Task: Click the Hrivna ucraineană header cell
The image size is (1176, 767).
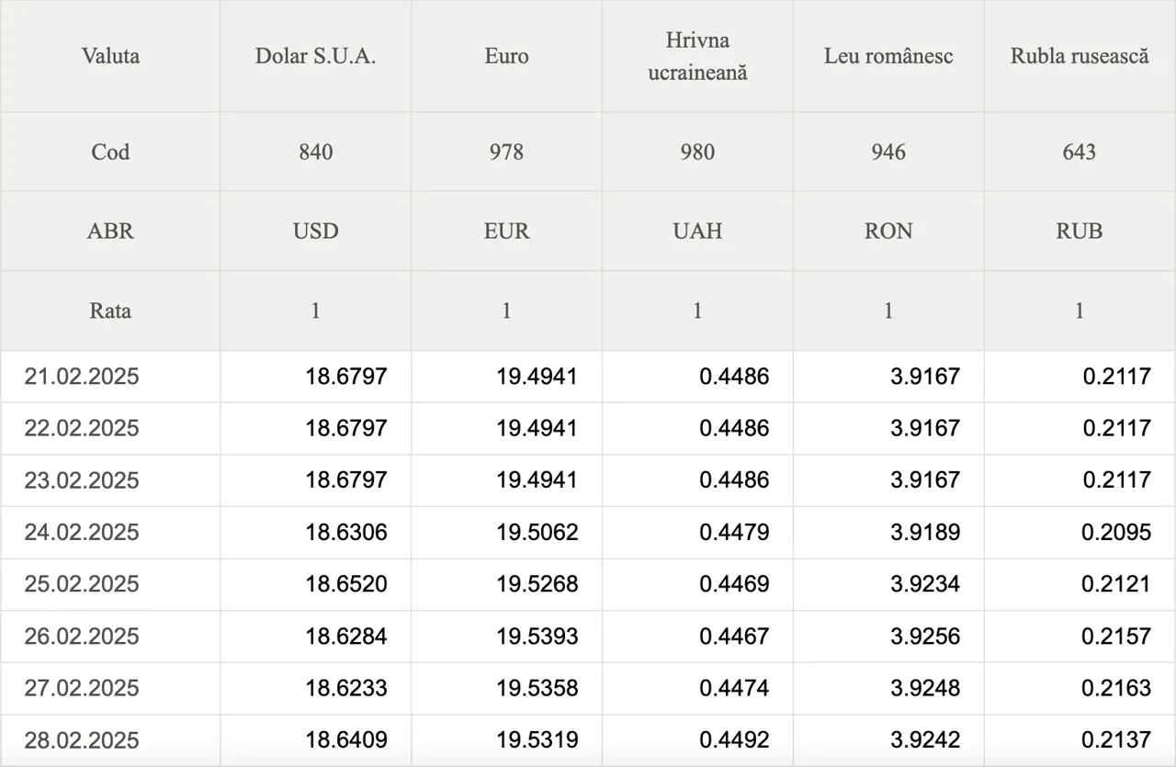Action: (697, 56)
